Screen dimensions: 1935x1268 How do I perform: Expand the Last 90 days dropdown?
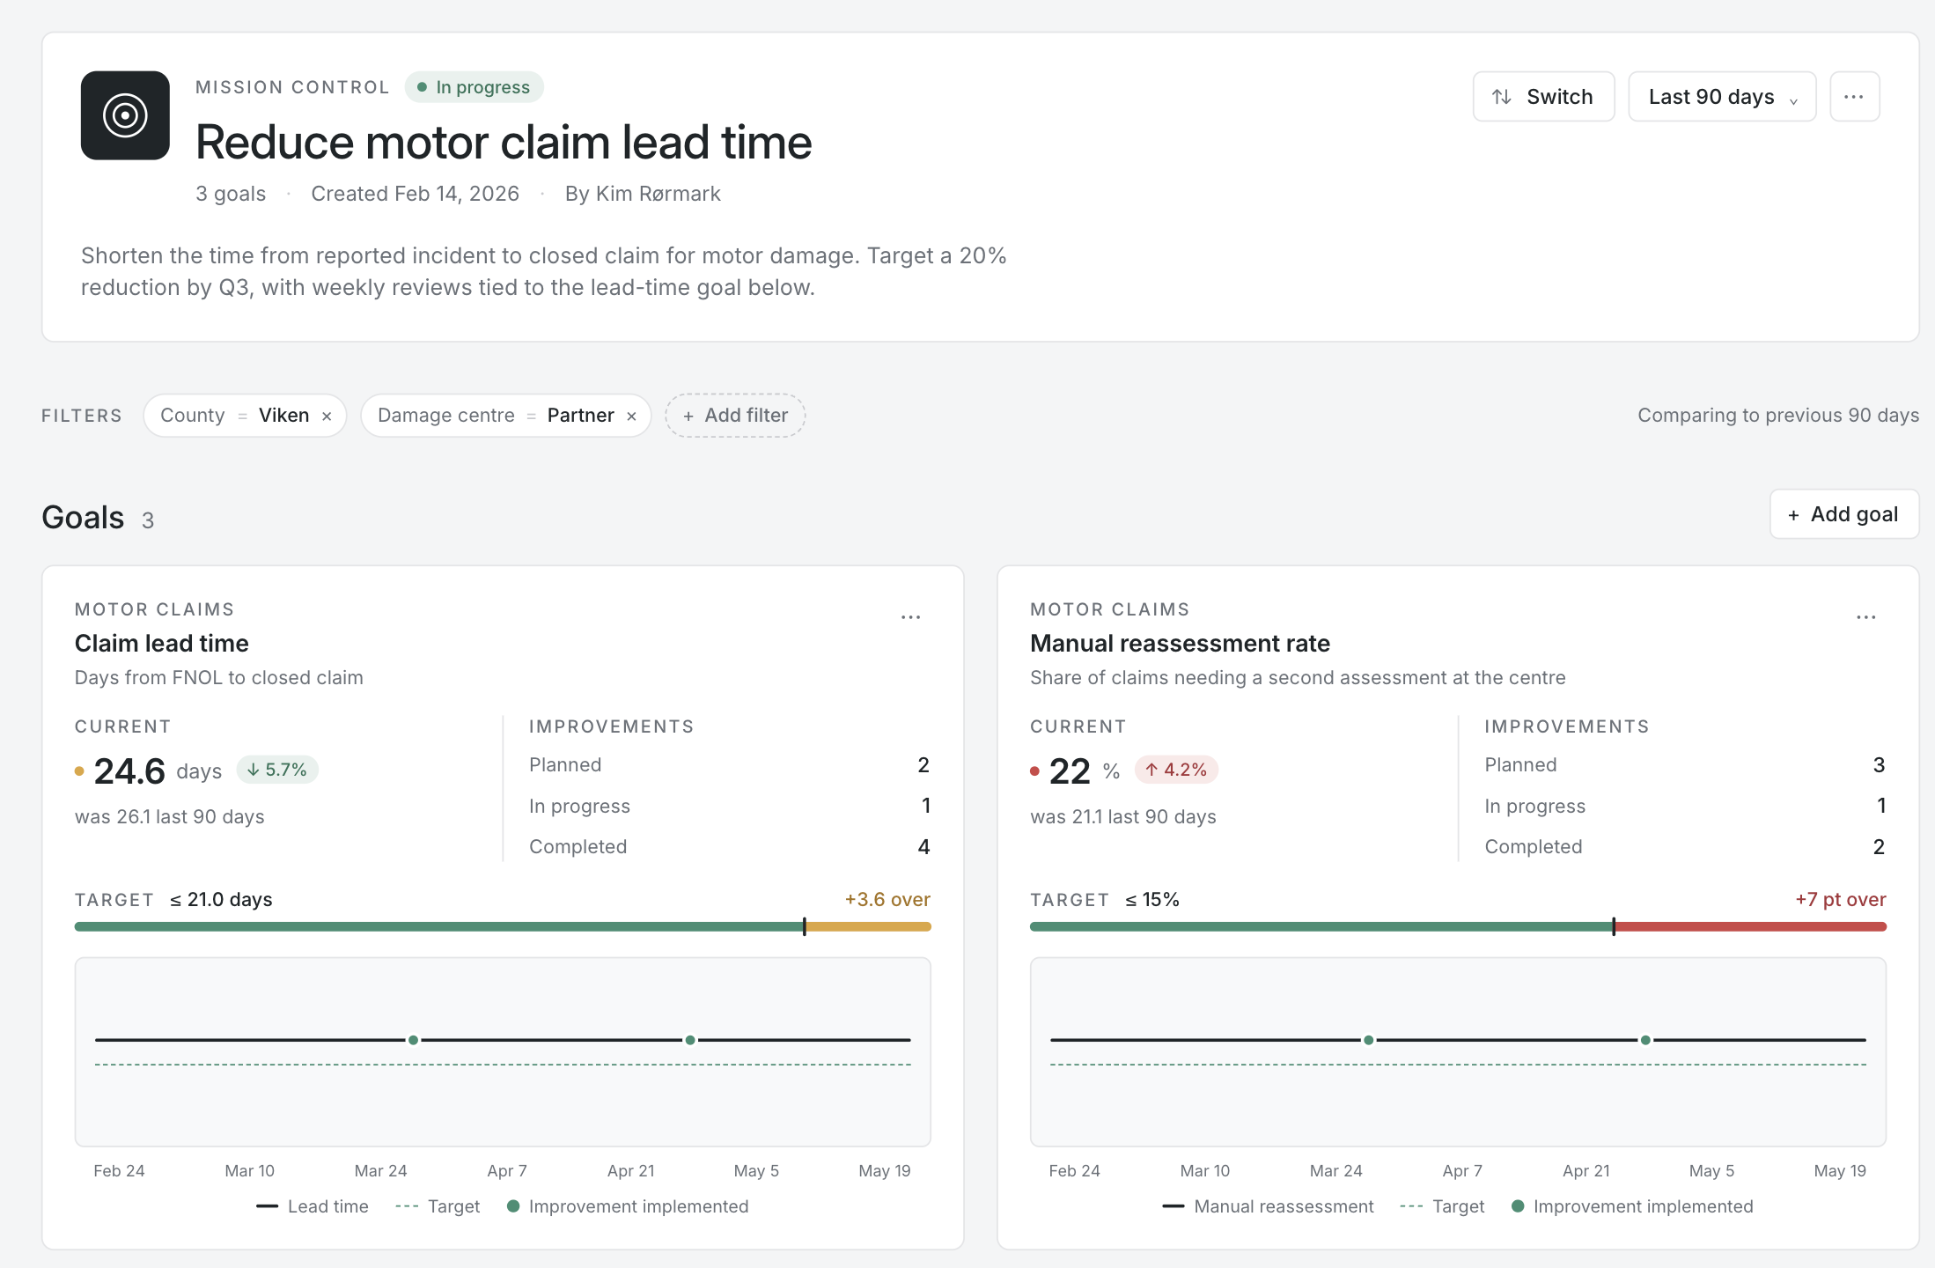[1722, 97]
